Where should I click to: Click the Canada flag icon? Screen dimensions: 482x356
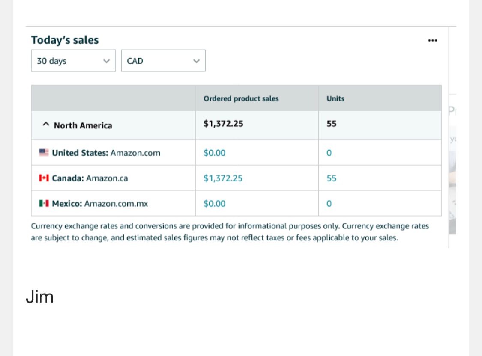click(x=44, y=178)
